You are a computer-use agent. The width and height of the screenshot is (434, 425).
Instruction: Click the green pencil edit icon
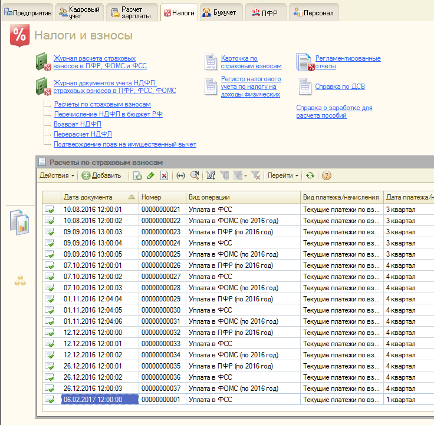[x=151, y=175]
